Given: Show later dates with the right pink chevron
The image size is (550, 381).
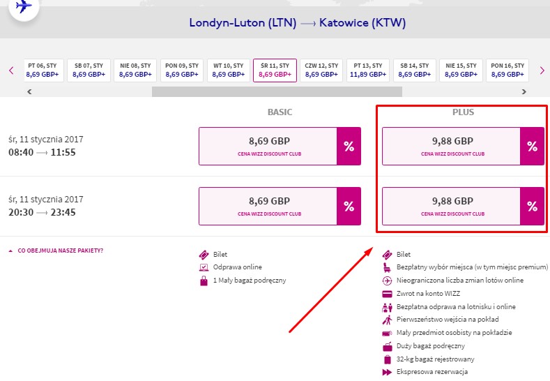Looking at the screenshot, I should click(x=542, y=70).
